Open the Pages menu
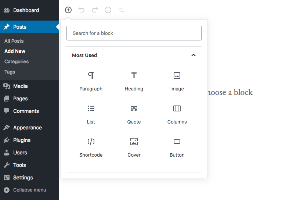The image size is (293, 200). (29, 99)
